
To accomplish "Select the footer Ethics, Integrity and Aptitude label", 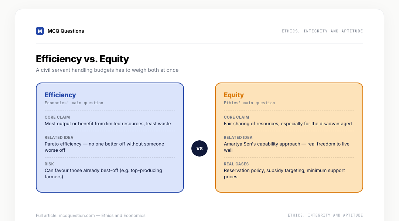I will [x=325, y=215].
